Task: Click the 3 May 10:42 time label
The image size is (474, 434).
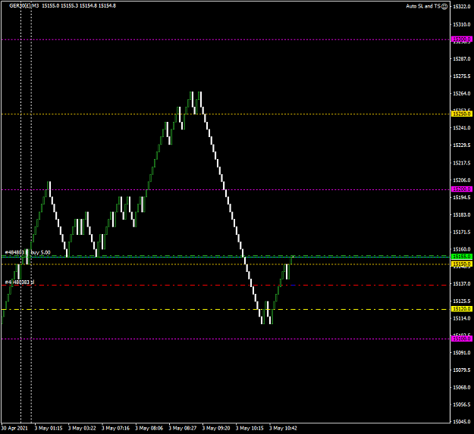Action: point(284,428)
